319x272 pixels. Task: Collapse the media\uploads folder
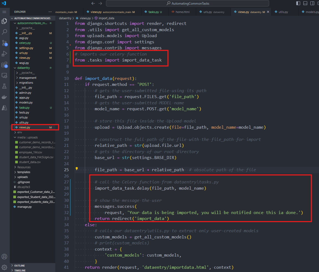click(x=33, y=137)
